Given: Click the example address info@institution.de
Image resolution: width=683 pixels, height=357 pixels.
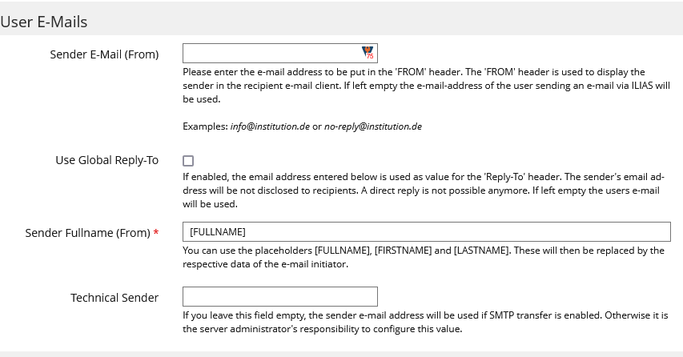Looking at the screenshot, I should (x=270, y=126).
